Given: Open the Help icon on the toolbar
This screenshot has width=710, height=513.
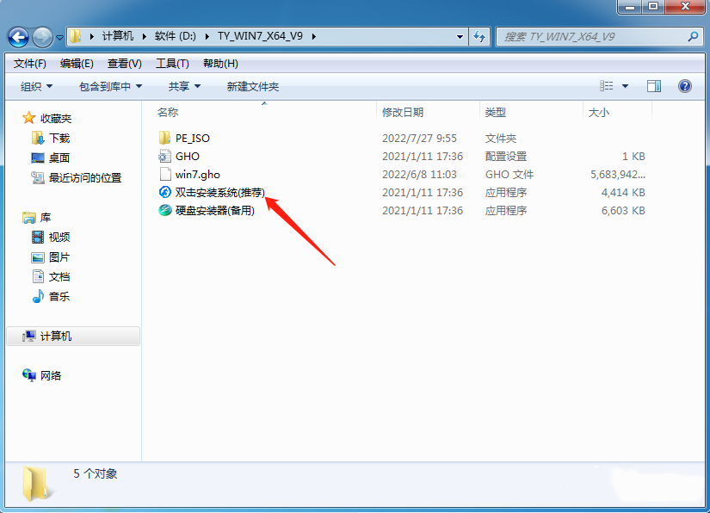Looking at the screenshot, I should pyautogui.click(x=683, y=86).
